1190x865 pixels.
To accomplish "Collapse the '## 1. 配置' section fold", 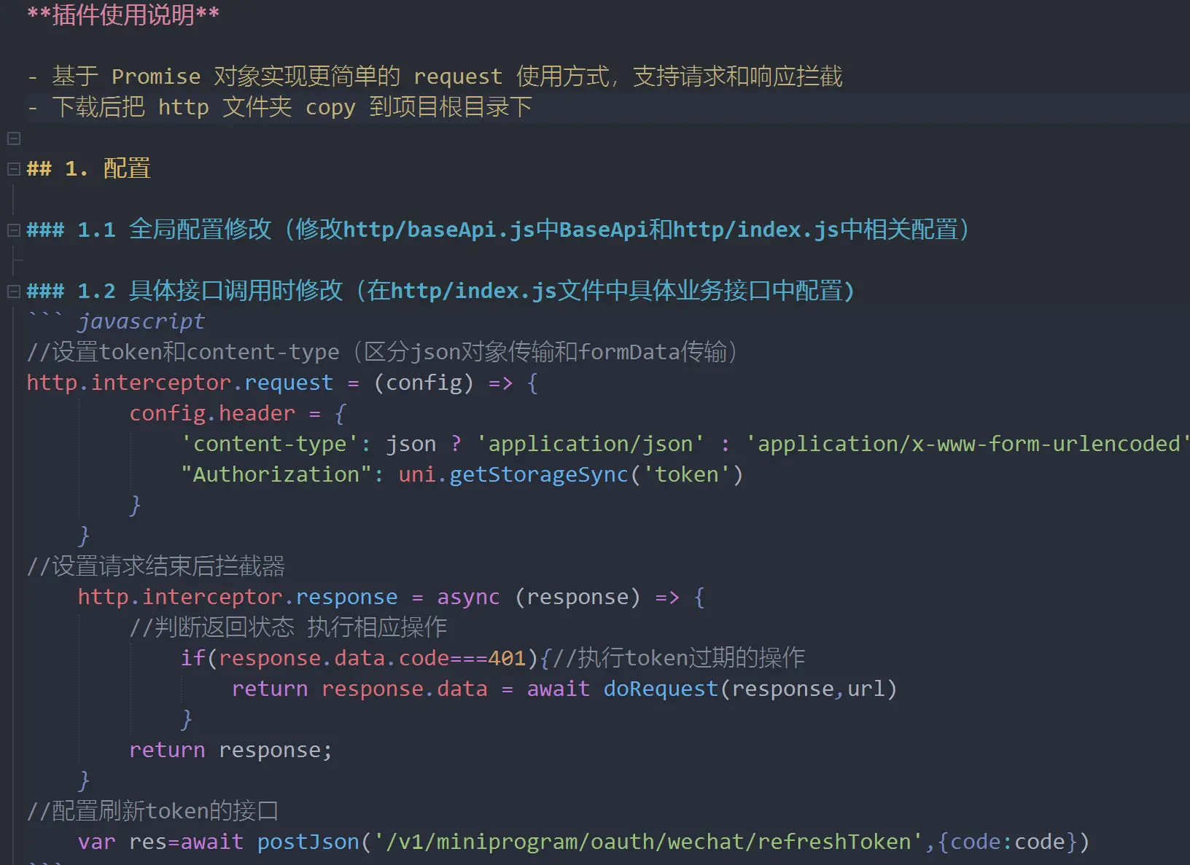I will [13, 168].
